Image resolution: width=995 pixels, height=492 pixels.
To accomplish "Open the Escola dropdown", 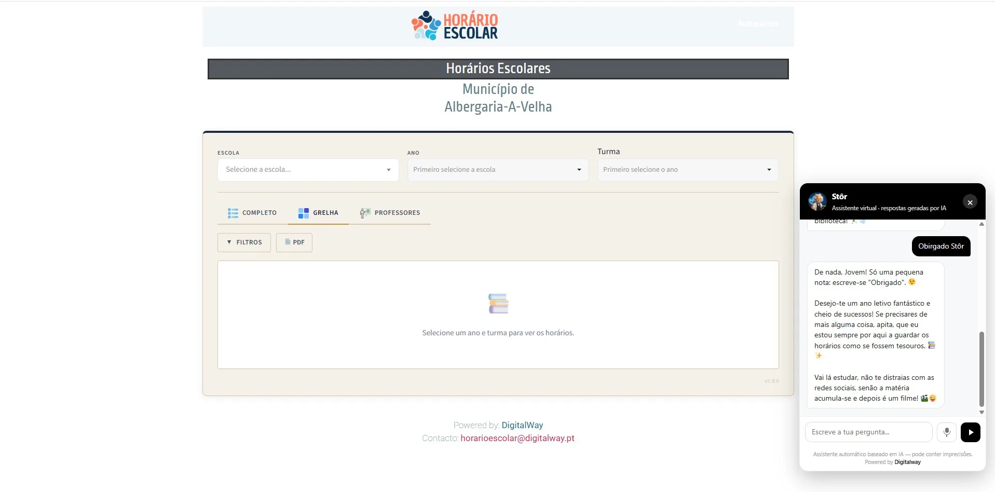I will click(308, 170).
